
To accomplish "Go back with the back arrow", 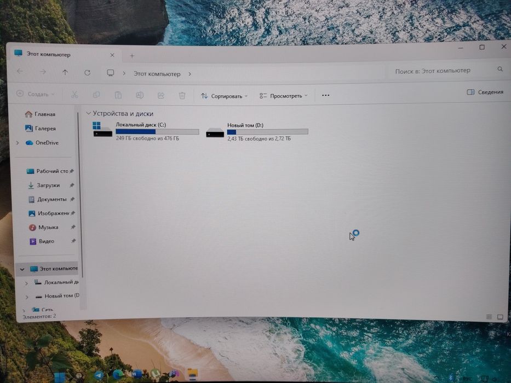I will [x=20, y=71].
